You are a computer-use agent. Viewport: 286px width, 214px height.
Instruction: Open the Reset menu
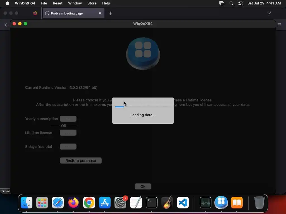coord(58,3)
